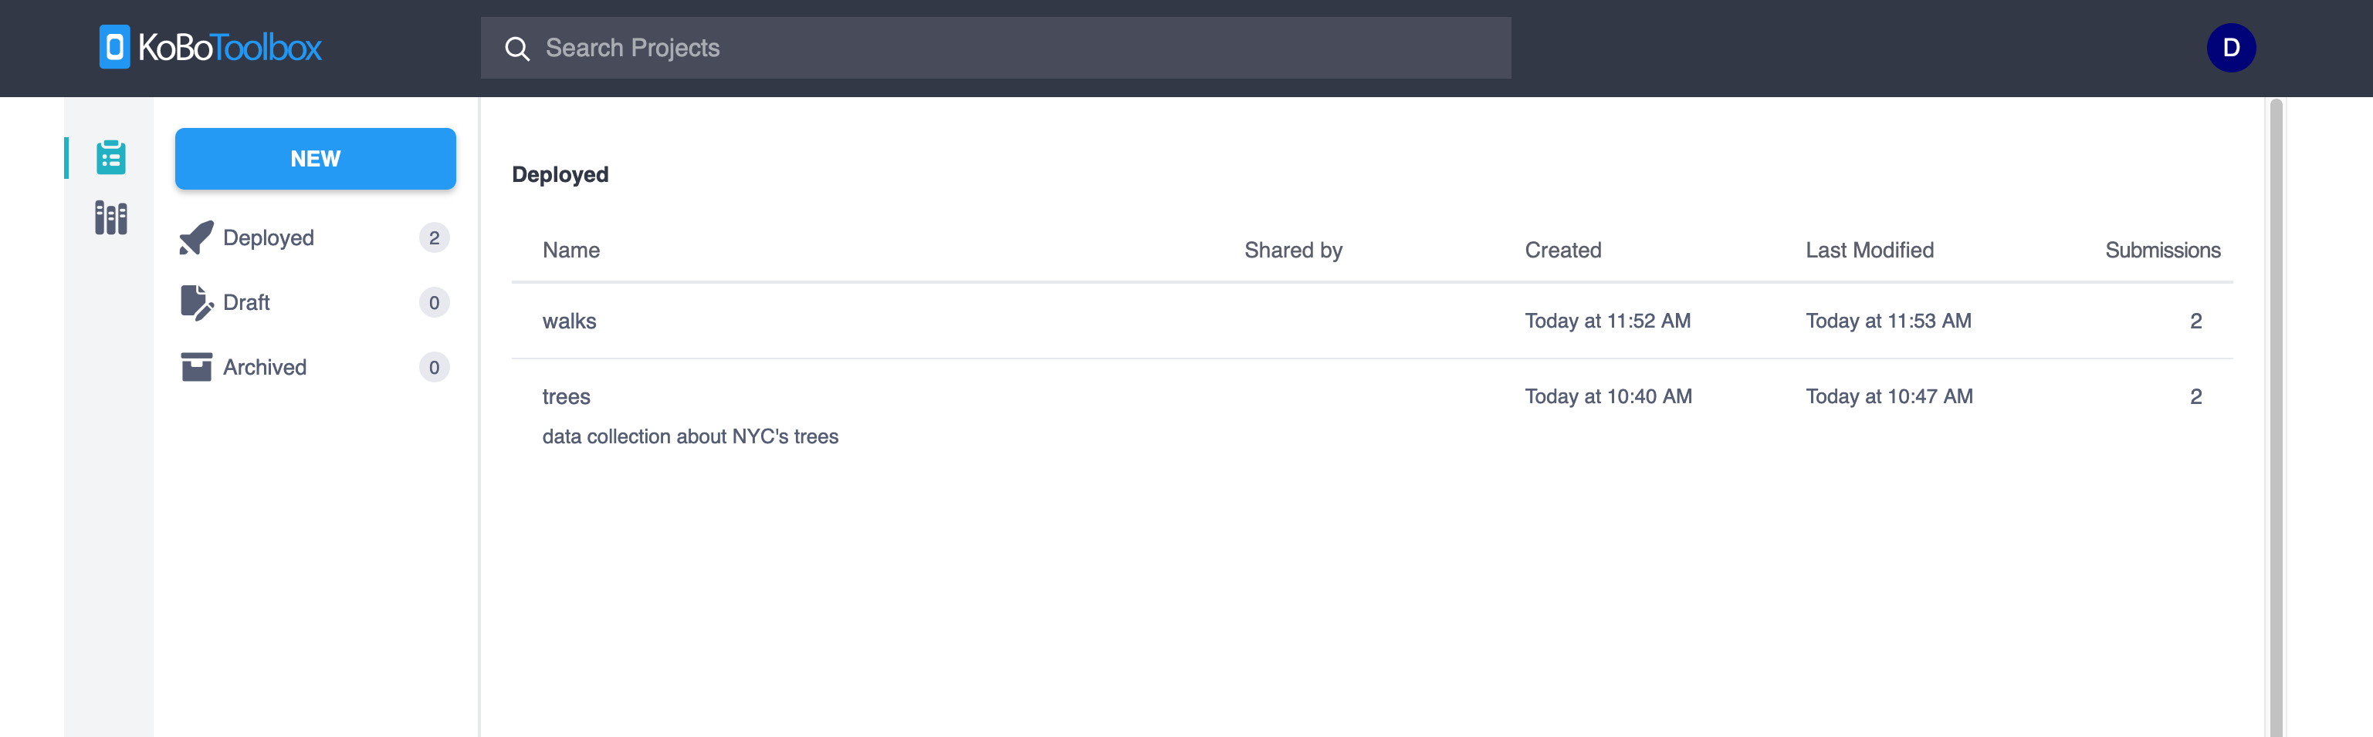Click the Created column header

tap(1562, 251)
